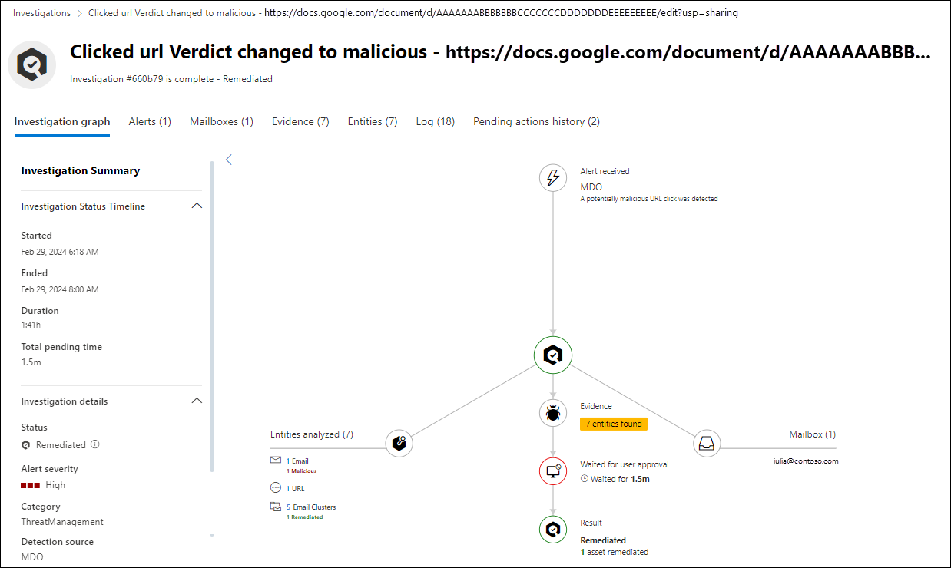Collapse the Investigation Summary side panel
951x568 pixels.
click(228, 160)
